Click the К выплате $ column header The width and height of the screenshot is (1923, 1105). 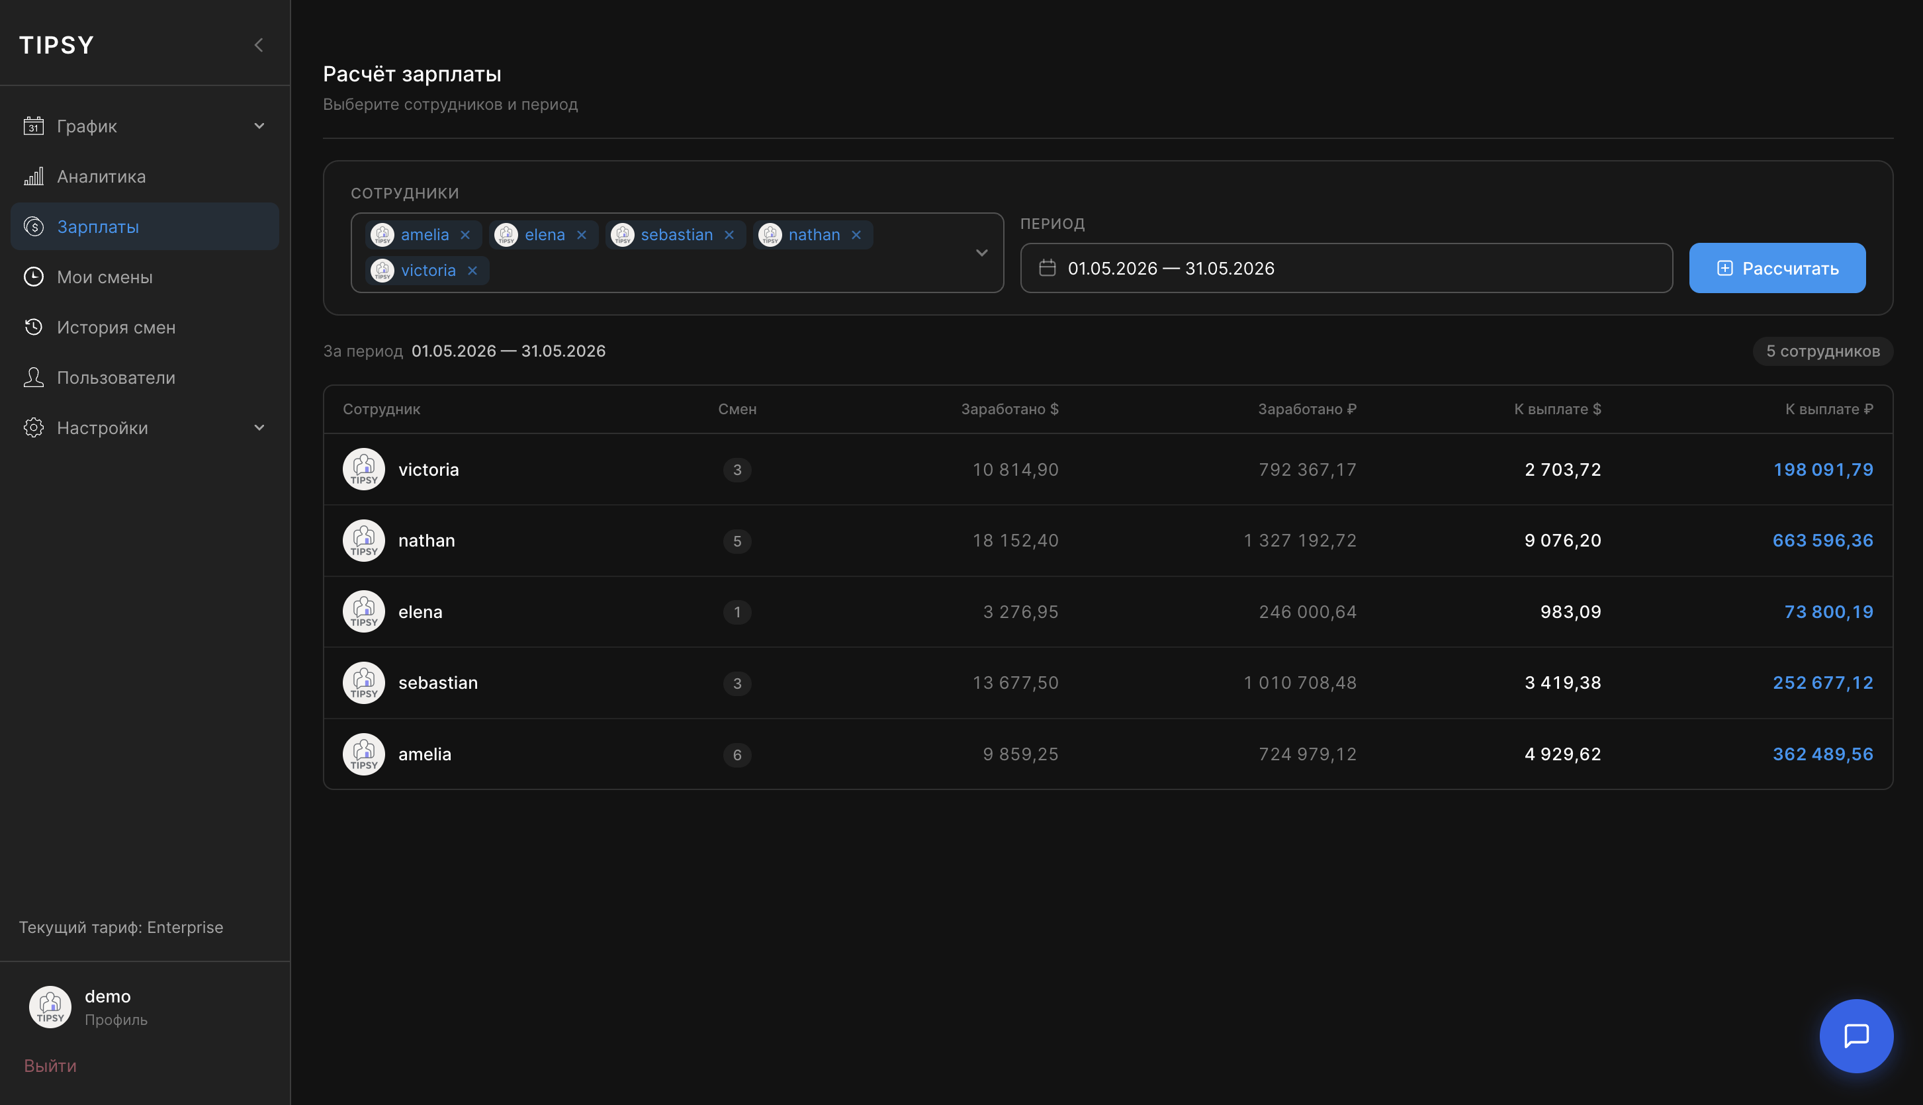pos(1557,409)
